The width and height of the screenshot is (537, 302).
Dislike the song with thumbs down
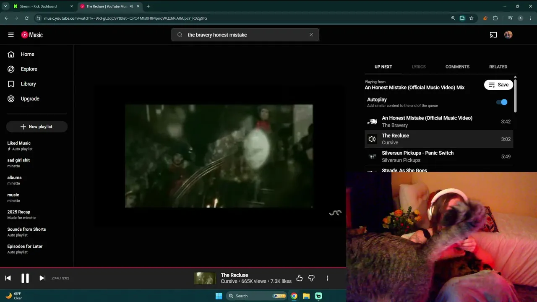pyautogui.click(x=312, y=278)
